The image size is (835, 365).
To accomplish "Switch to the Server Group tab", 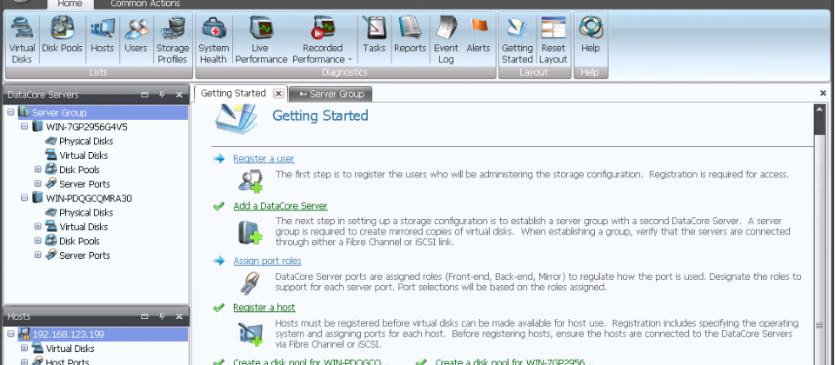I will coord(331,94).
